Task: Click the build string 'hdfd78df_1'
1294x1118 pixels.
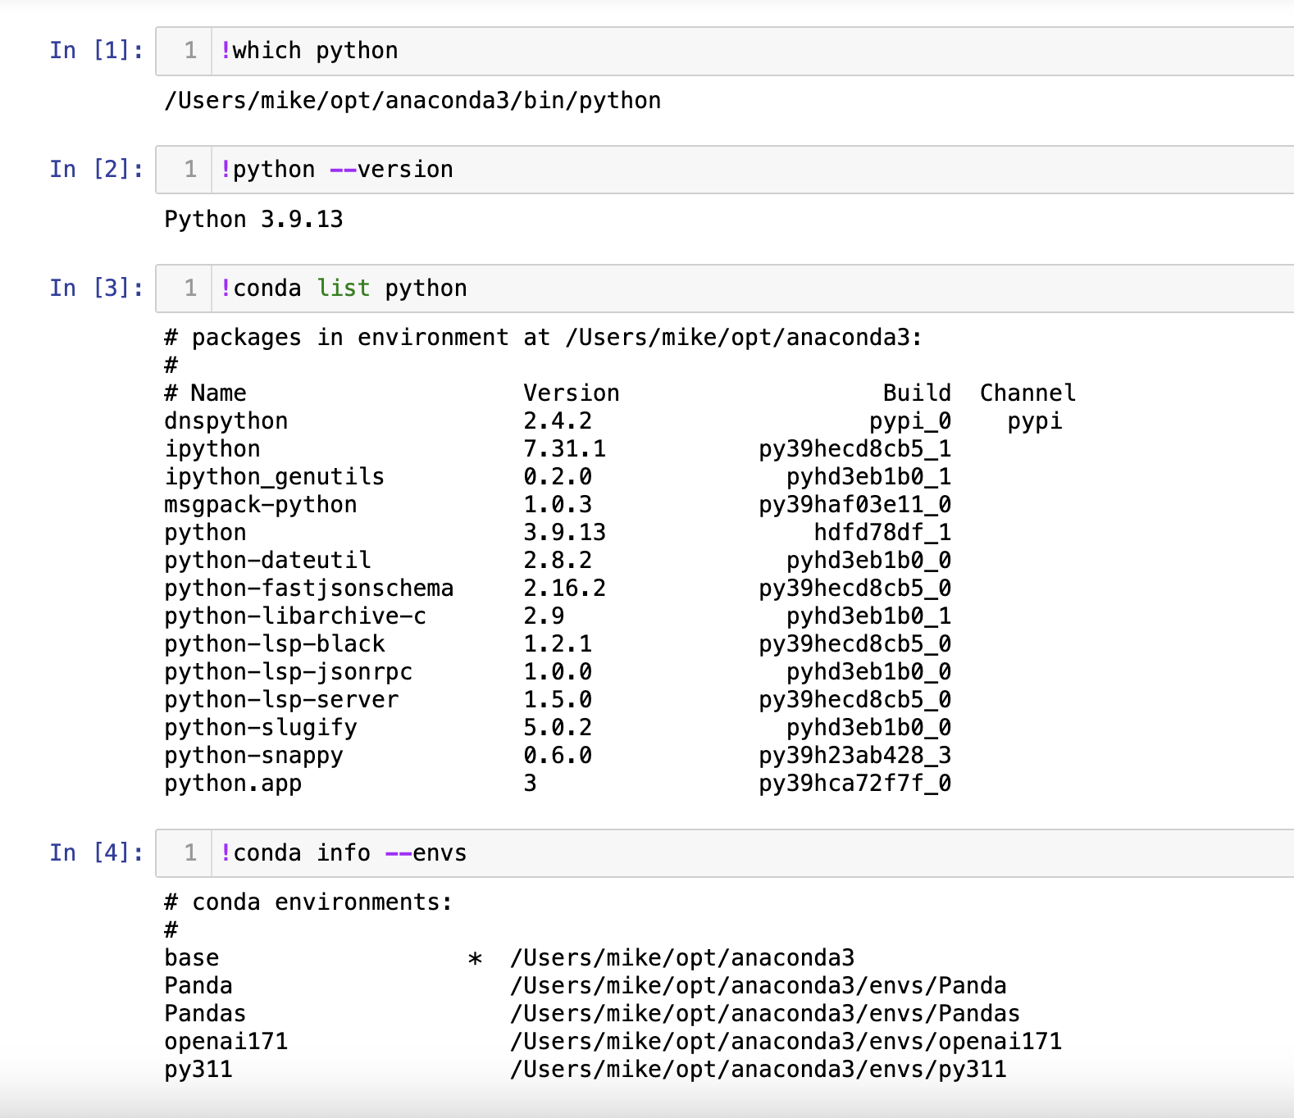Action: pos(882,533)
